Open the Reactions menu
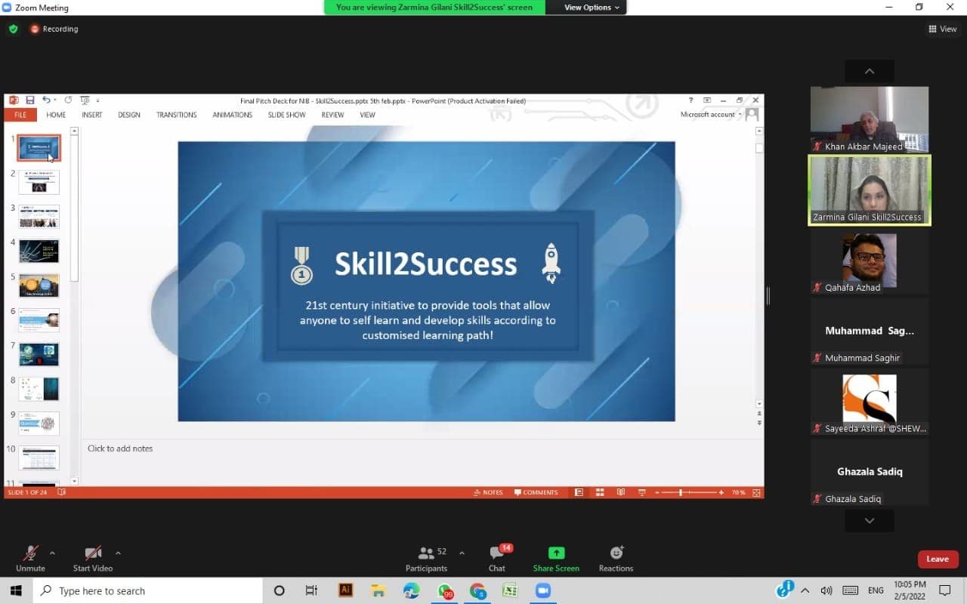Screen dimensions: 967x604 coord(616,559)
